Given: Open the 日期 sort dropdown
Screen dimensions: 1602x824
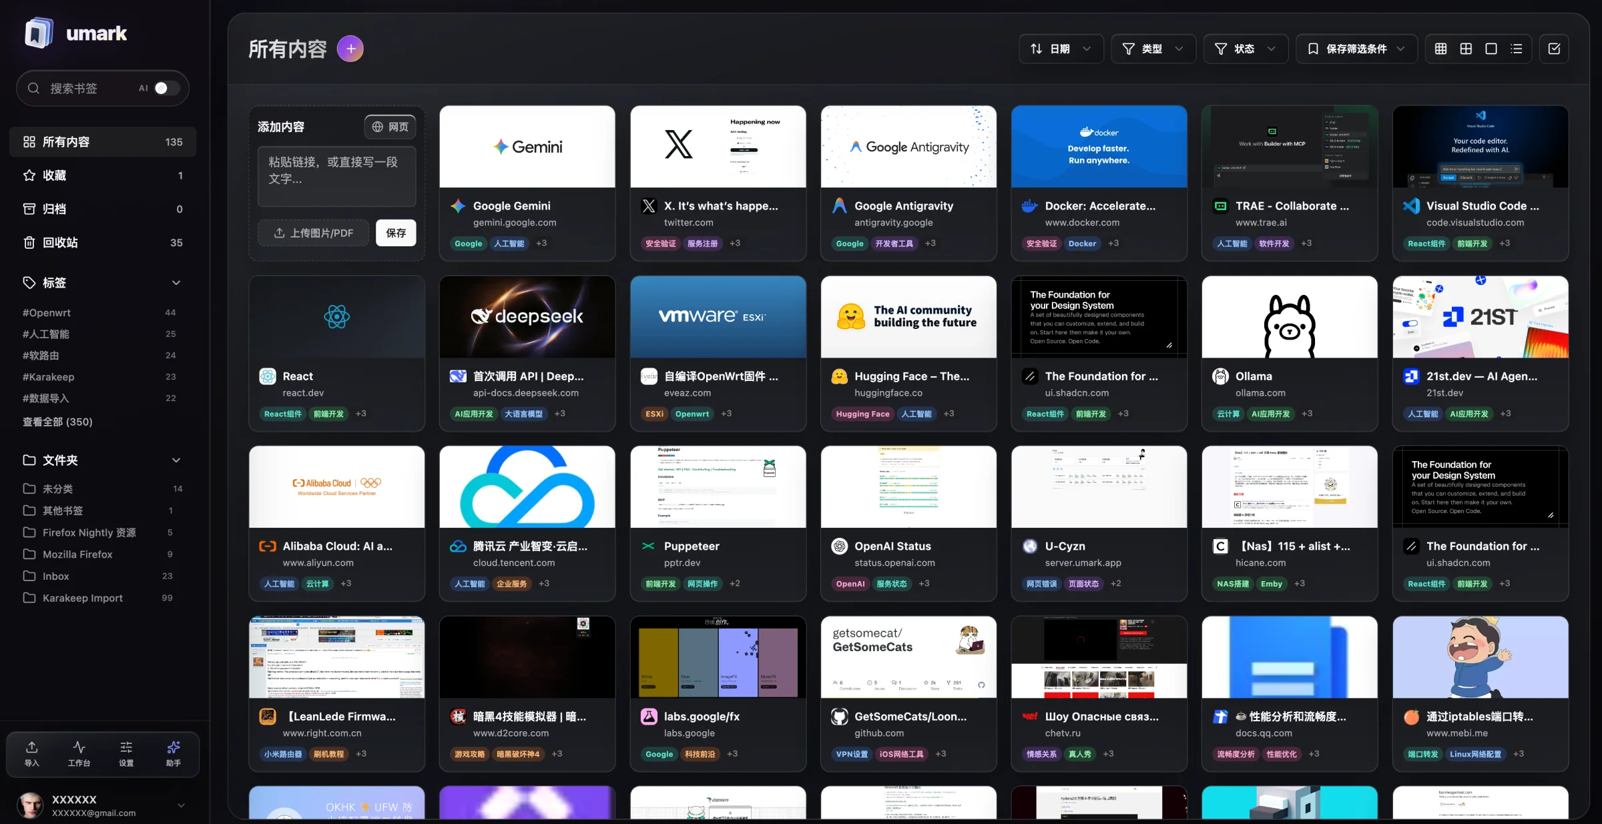Looking at the screenshot, I should (x=1061, y=49).
